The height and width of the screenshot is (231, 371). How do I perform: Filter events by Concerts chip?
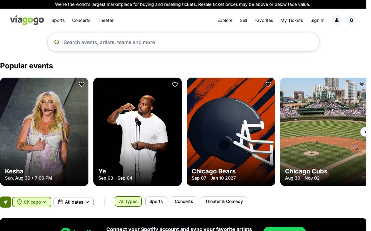pyautogui.click(x=184, y=201)
